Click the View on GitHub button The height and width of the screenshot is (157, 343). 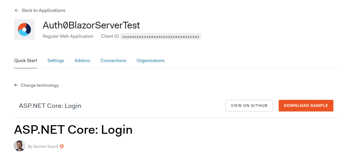(x=249, y=106)
